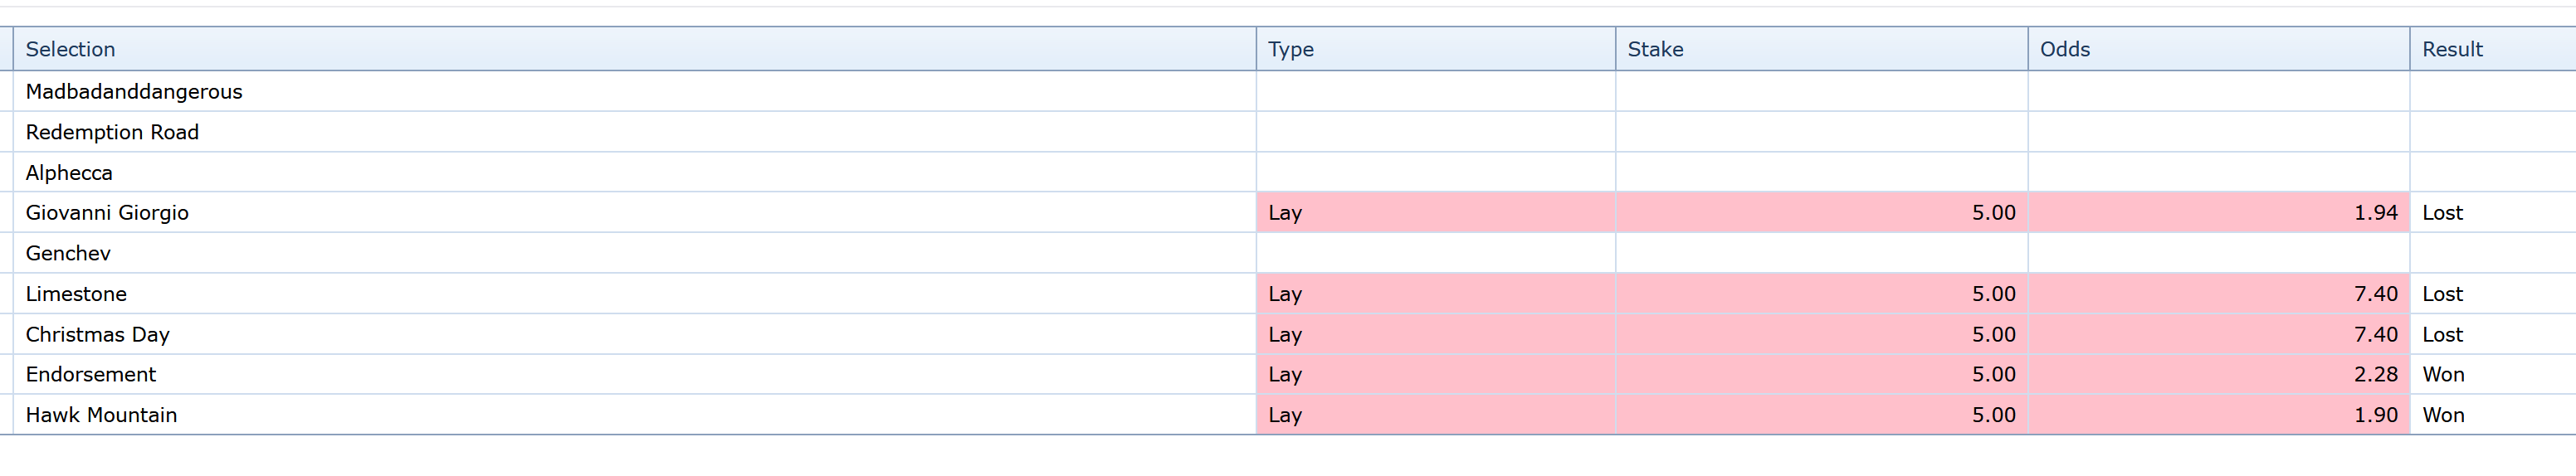Screen dimensions: 2576x476
Task: Click the Stake column header
Action: (1655, 49)
